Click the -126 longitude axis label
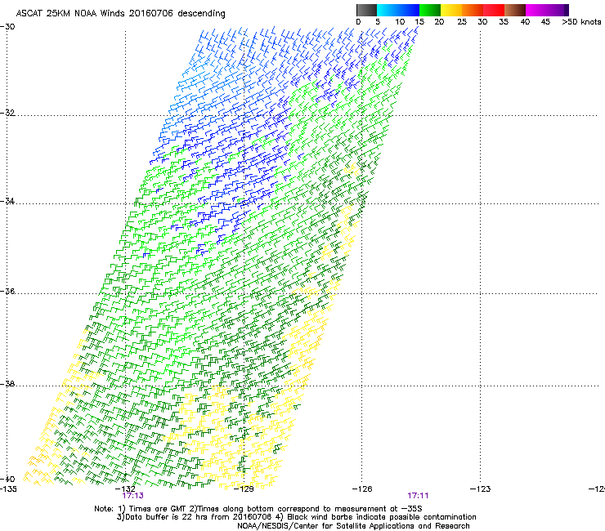 click(x=362, y=489)
